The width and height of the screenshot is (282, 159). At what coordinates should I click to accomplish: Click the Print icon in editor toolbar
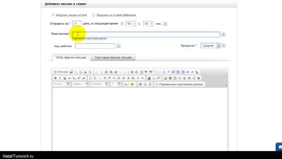pos(85,72)
